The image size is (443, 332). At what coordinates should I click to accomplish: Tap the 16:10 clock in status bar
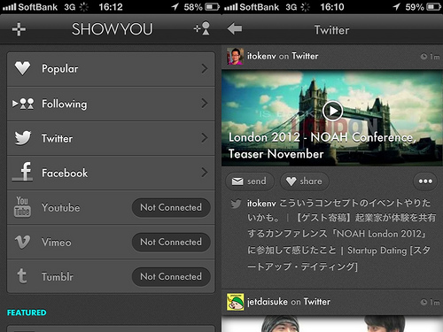click(x=332, y=7)
